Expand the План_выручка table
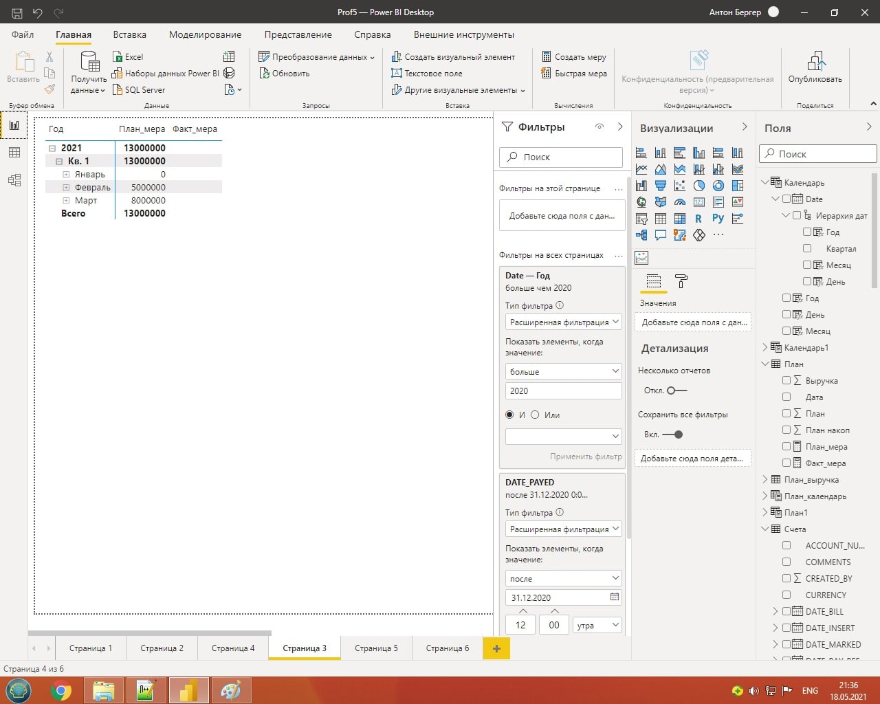This screenshot has width=880, height=704. point(765,479)
